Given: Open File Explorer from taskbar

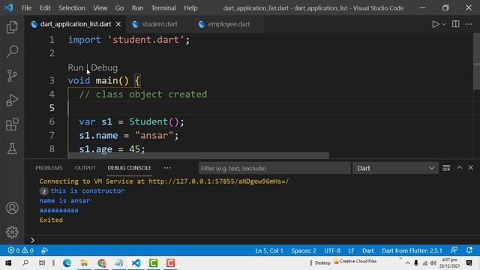Looking at the screenshot, I should (x=84, y=263).
